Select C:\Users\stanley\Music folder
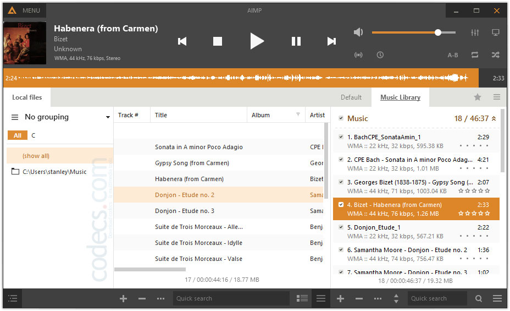Screen dimensions: 510x311 54,172
